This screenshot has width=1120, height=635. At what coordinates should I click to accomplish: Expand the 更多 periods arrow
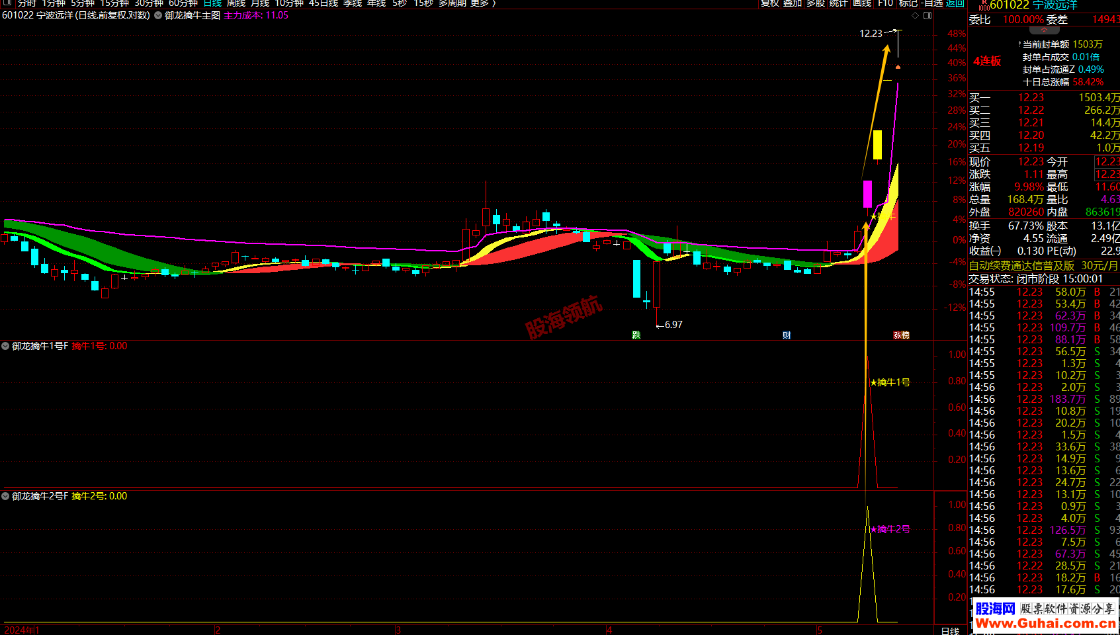point(494,3)
